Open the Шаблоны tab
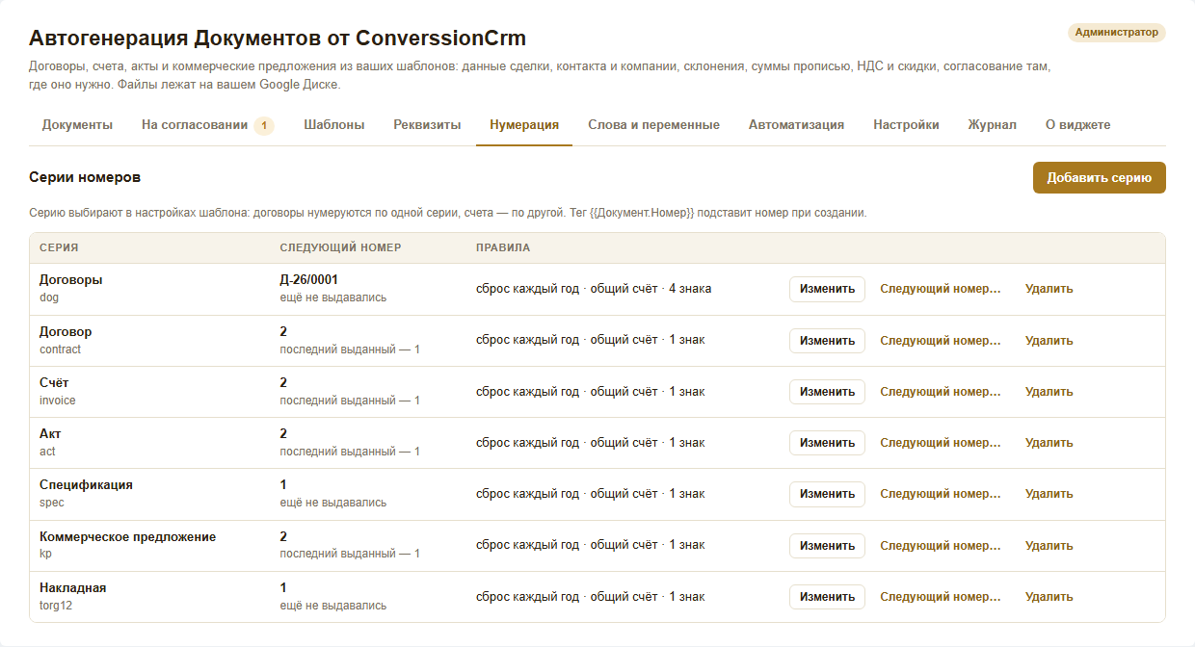Screen dimensions: 1195x647 pos(333,125)
